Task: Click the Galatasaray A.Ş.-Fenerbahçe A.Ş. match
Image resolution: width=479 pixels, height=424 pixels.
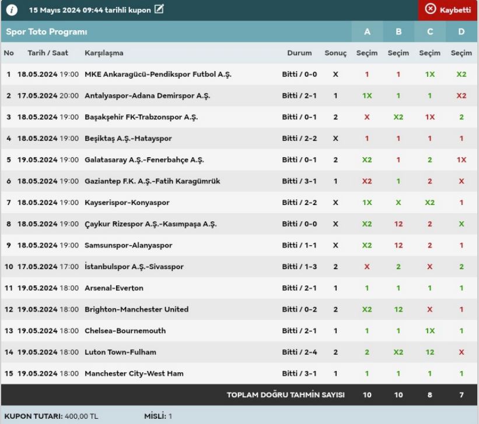Action: coord(144,160)
